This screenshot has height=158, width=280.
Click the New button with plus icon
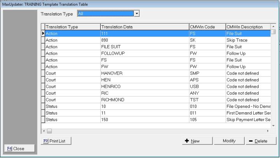pyautogui.click(x=198, y=141)
